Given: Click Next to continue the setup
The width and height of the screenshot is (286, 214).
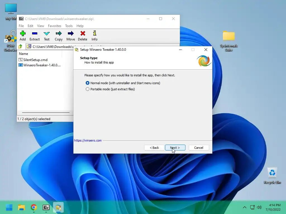Looking at the screenshot, I should 175,148.
